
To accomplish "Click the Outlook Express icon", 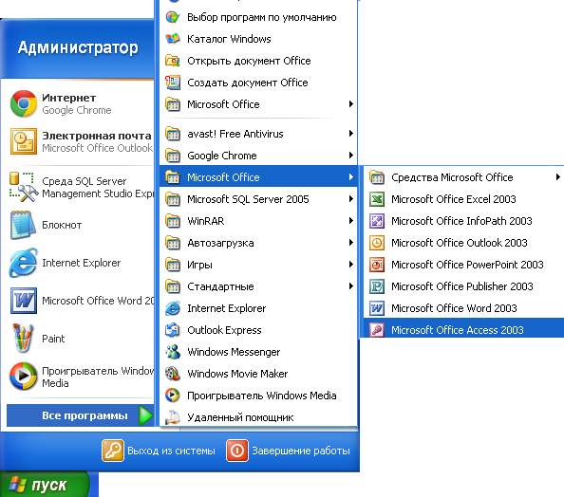I will coord(173,330).
